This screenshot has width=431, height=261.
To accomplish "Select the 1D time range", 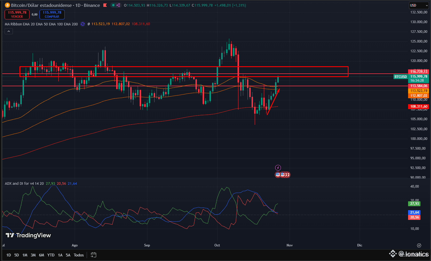I will click(x=9, y=255).
